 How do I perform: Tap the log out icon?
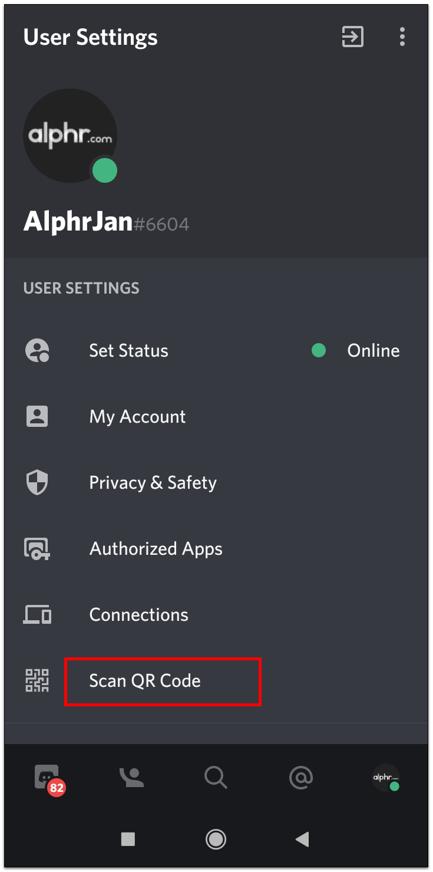point(352,37)
